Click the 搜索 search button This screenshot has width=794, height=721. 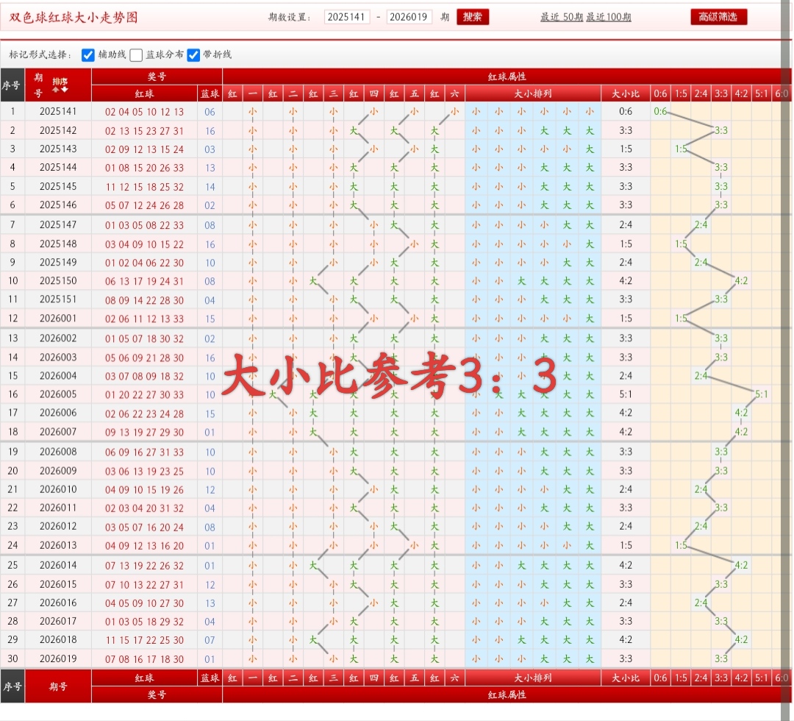pyautogui.click(x=473, y=17)
